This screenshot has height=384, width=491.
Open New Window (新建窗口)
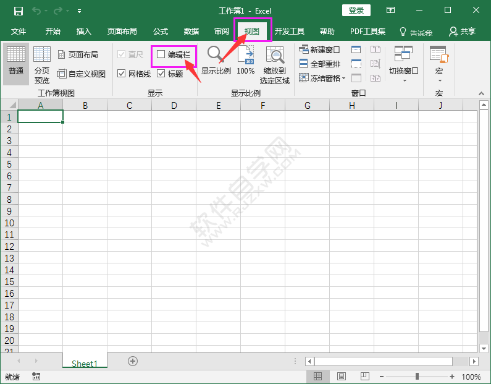(319, 49)
